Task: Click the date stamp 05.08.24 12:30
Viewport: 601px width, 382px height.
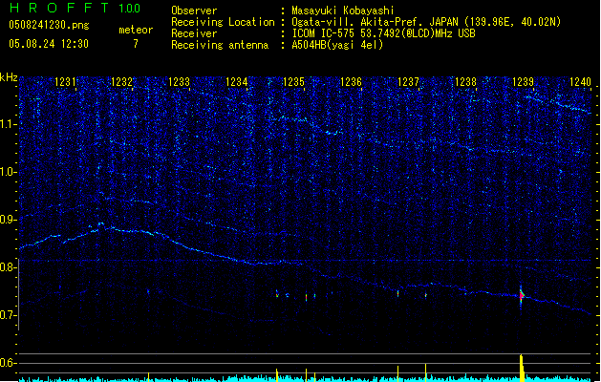Action: 49,44
